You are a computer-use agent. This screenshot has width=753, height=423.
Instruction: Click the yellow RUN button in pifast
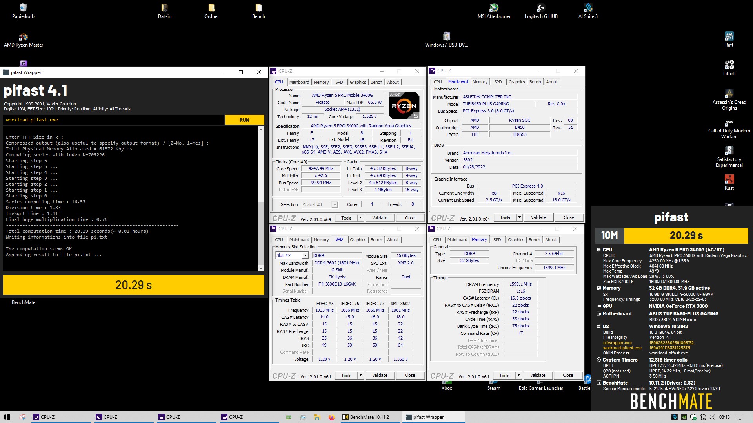(244, 120)
